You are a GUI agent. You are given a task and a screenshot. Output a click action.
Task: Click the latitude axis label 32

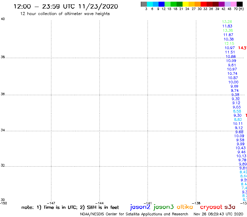click(x=3, y=165)
